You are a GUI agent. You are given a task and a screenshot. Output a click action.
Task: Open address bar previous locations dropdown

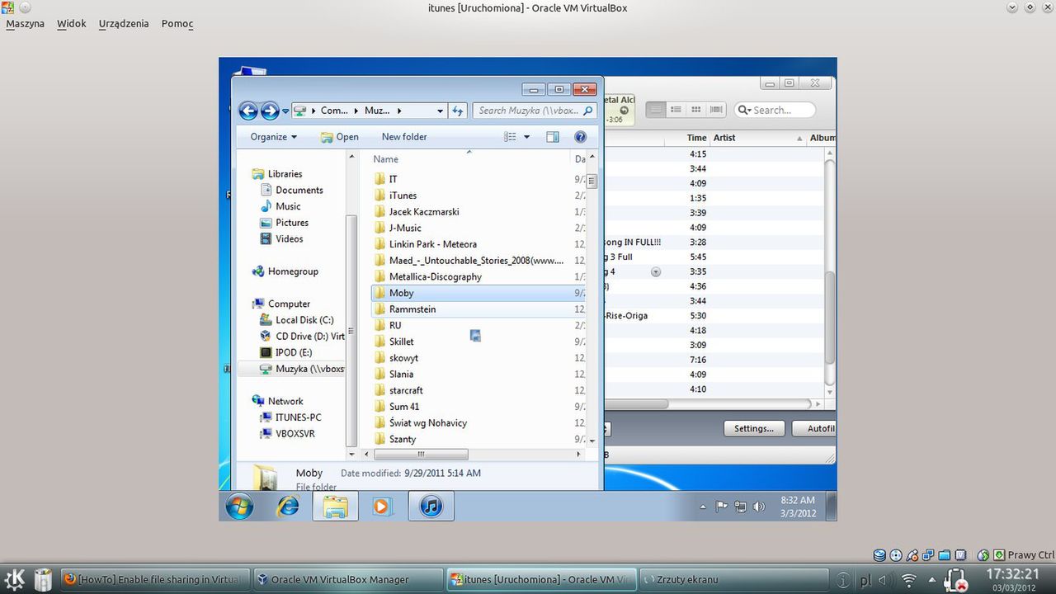[x=440, y=111]
